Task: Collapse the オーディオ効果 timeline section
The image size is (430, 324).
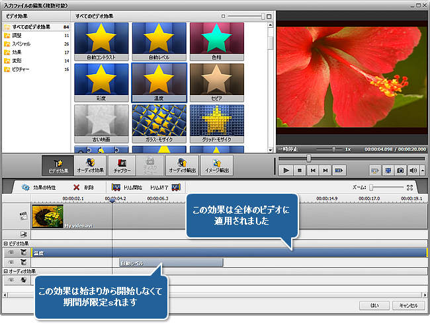Action: (x=5, y=271)
